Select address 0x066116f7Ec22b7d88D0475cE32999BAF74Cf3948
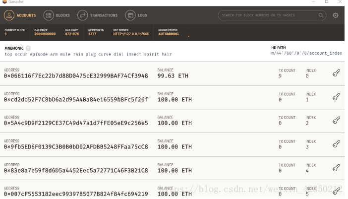The image size is (348, 199). pyautogui.click(x=76, y=76)
